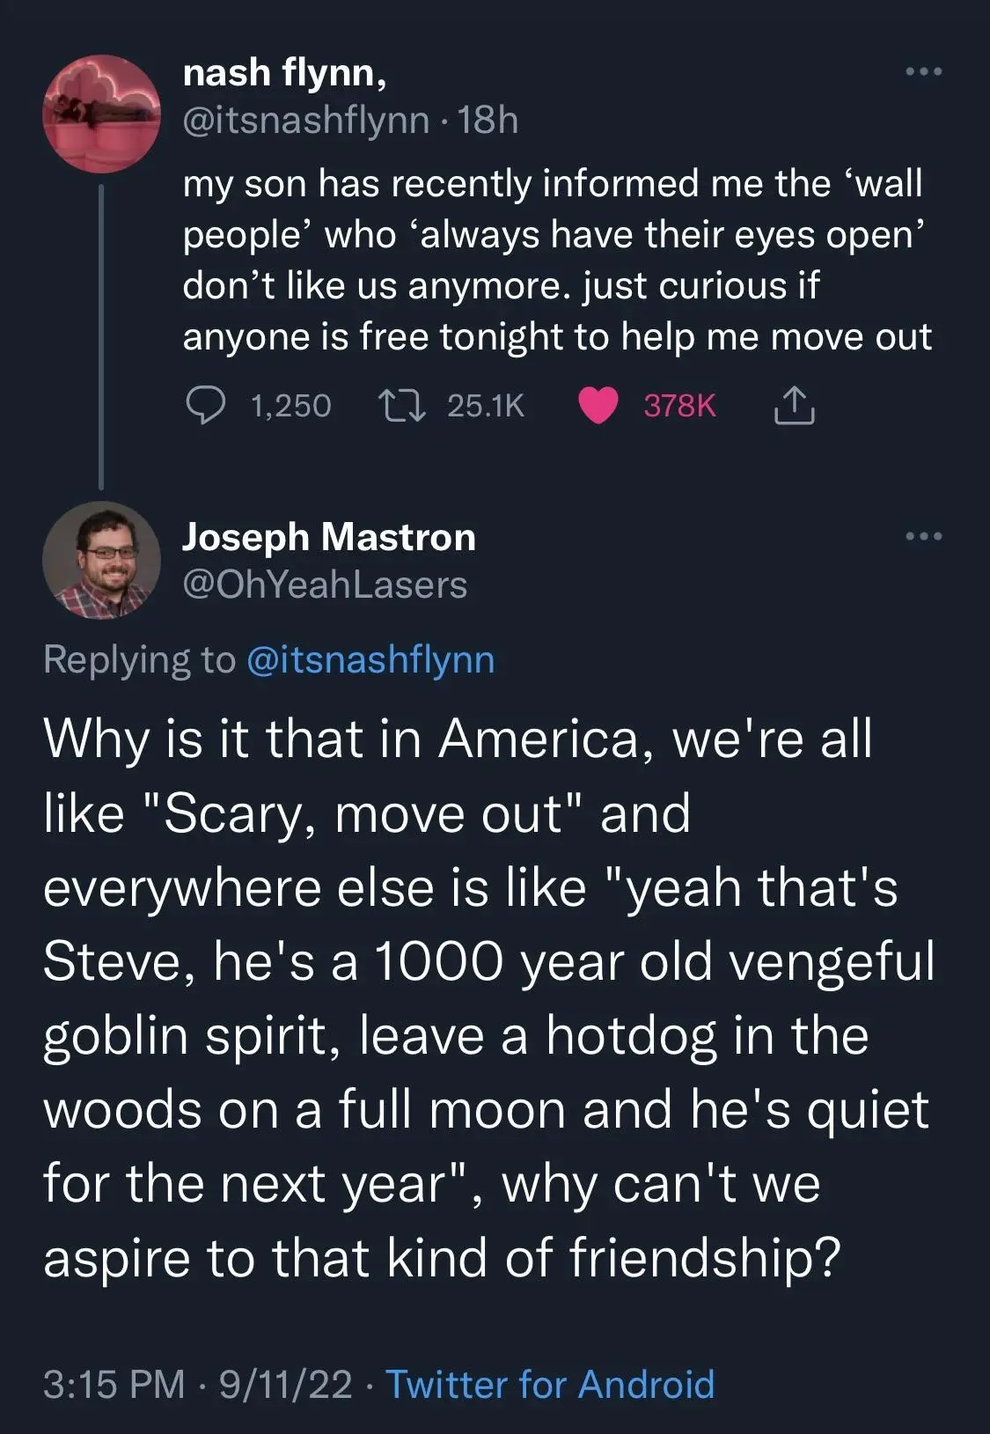Tap the share upload arrow icon
Image resolution: width=990 pixels, height=1434 pixels.
(794, 406)
